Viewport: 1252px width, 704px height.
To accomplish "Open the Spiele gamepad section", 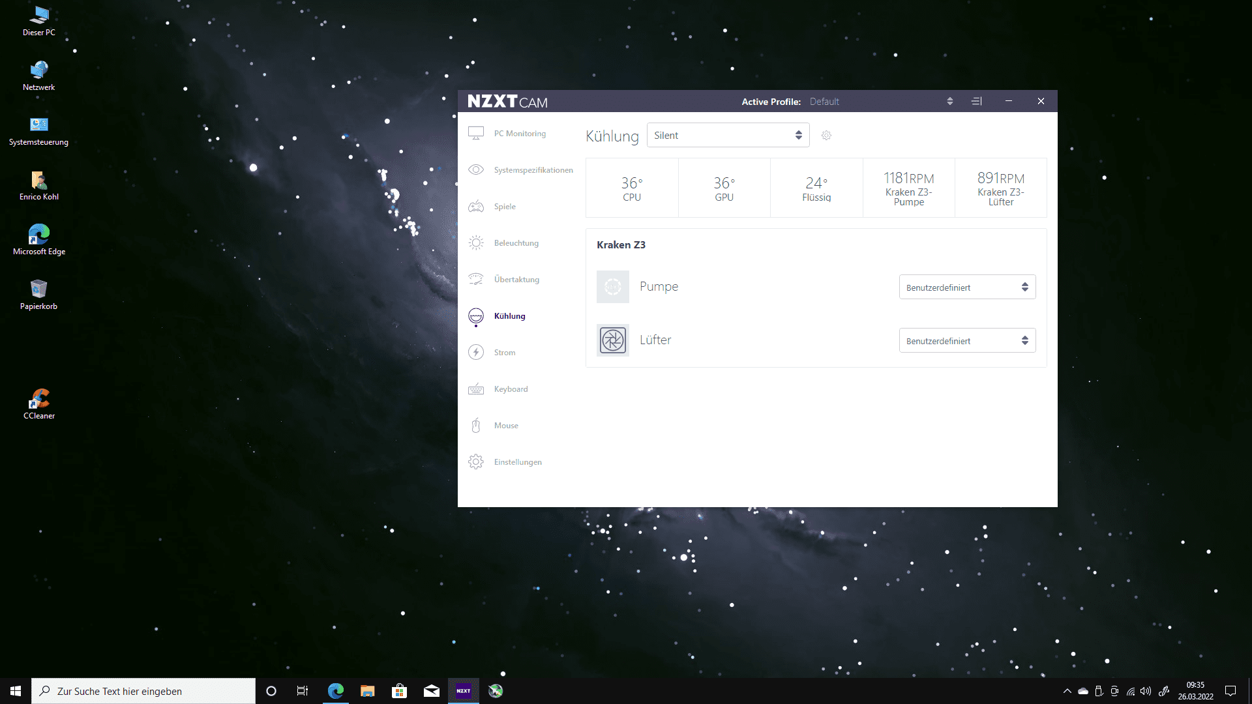I will pos(505,207).
